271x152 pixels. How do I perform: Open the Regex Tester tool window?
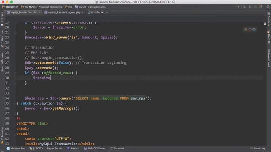coord(54,148)
